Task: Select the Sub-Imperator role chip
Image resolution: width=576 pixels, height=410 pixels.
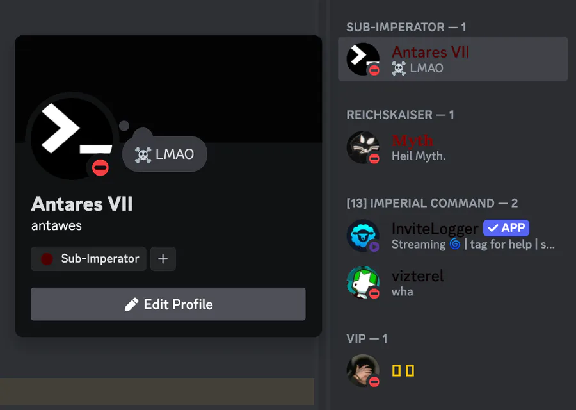Action: pos(88,259)
